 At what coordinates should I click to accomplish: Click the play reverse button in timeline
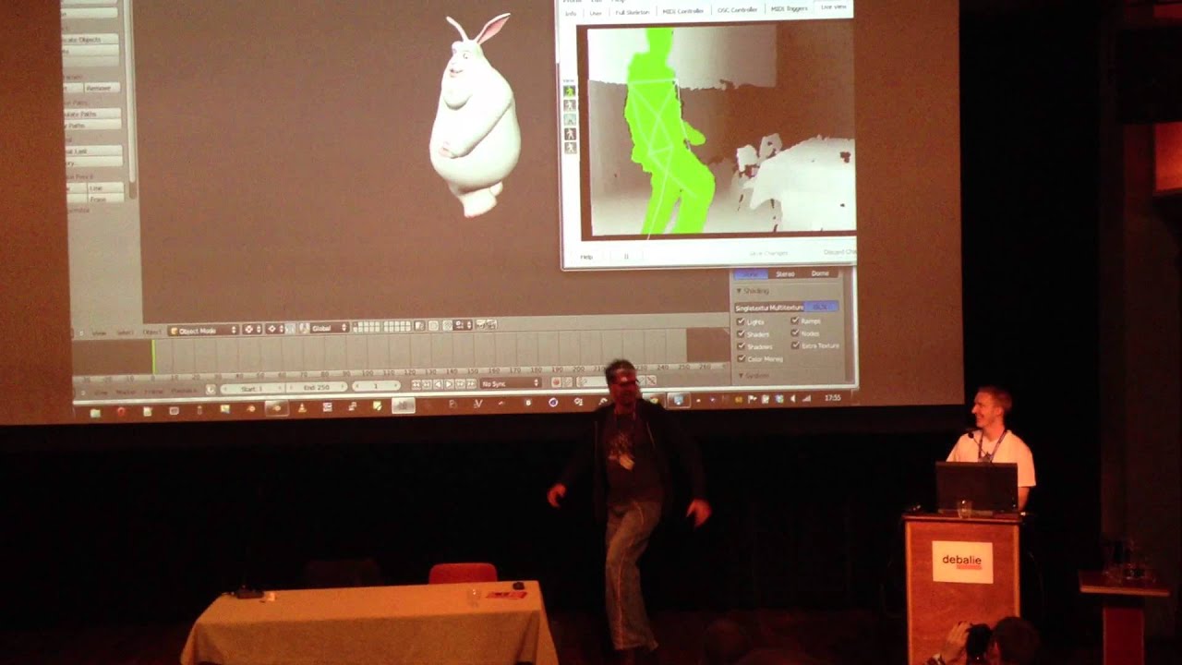point(438,384)
